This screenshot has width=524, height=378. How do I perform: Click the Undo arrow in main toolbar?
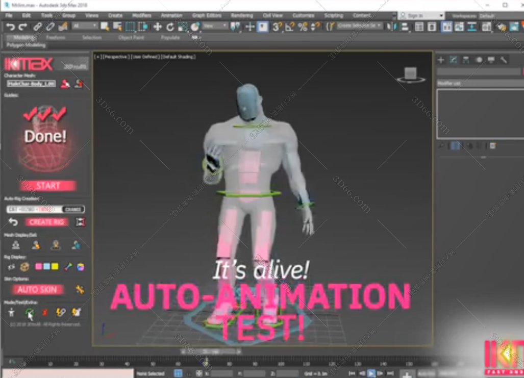click(10, 27)
